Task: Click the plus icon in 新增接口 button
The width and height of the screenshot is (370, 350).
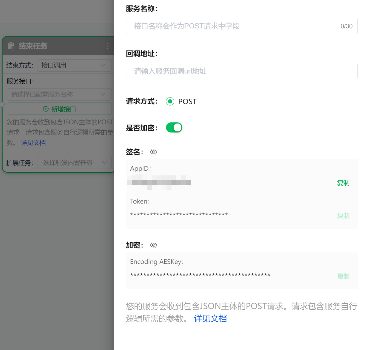Action: (46, 109)
